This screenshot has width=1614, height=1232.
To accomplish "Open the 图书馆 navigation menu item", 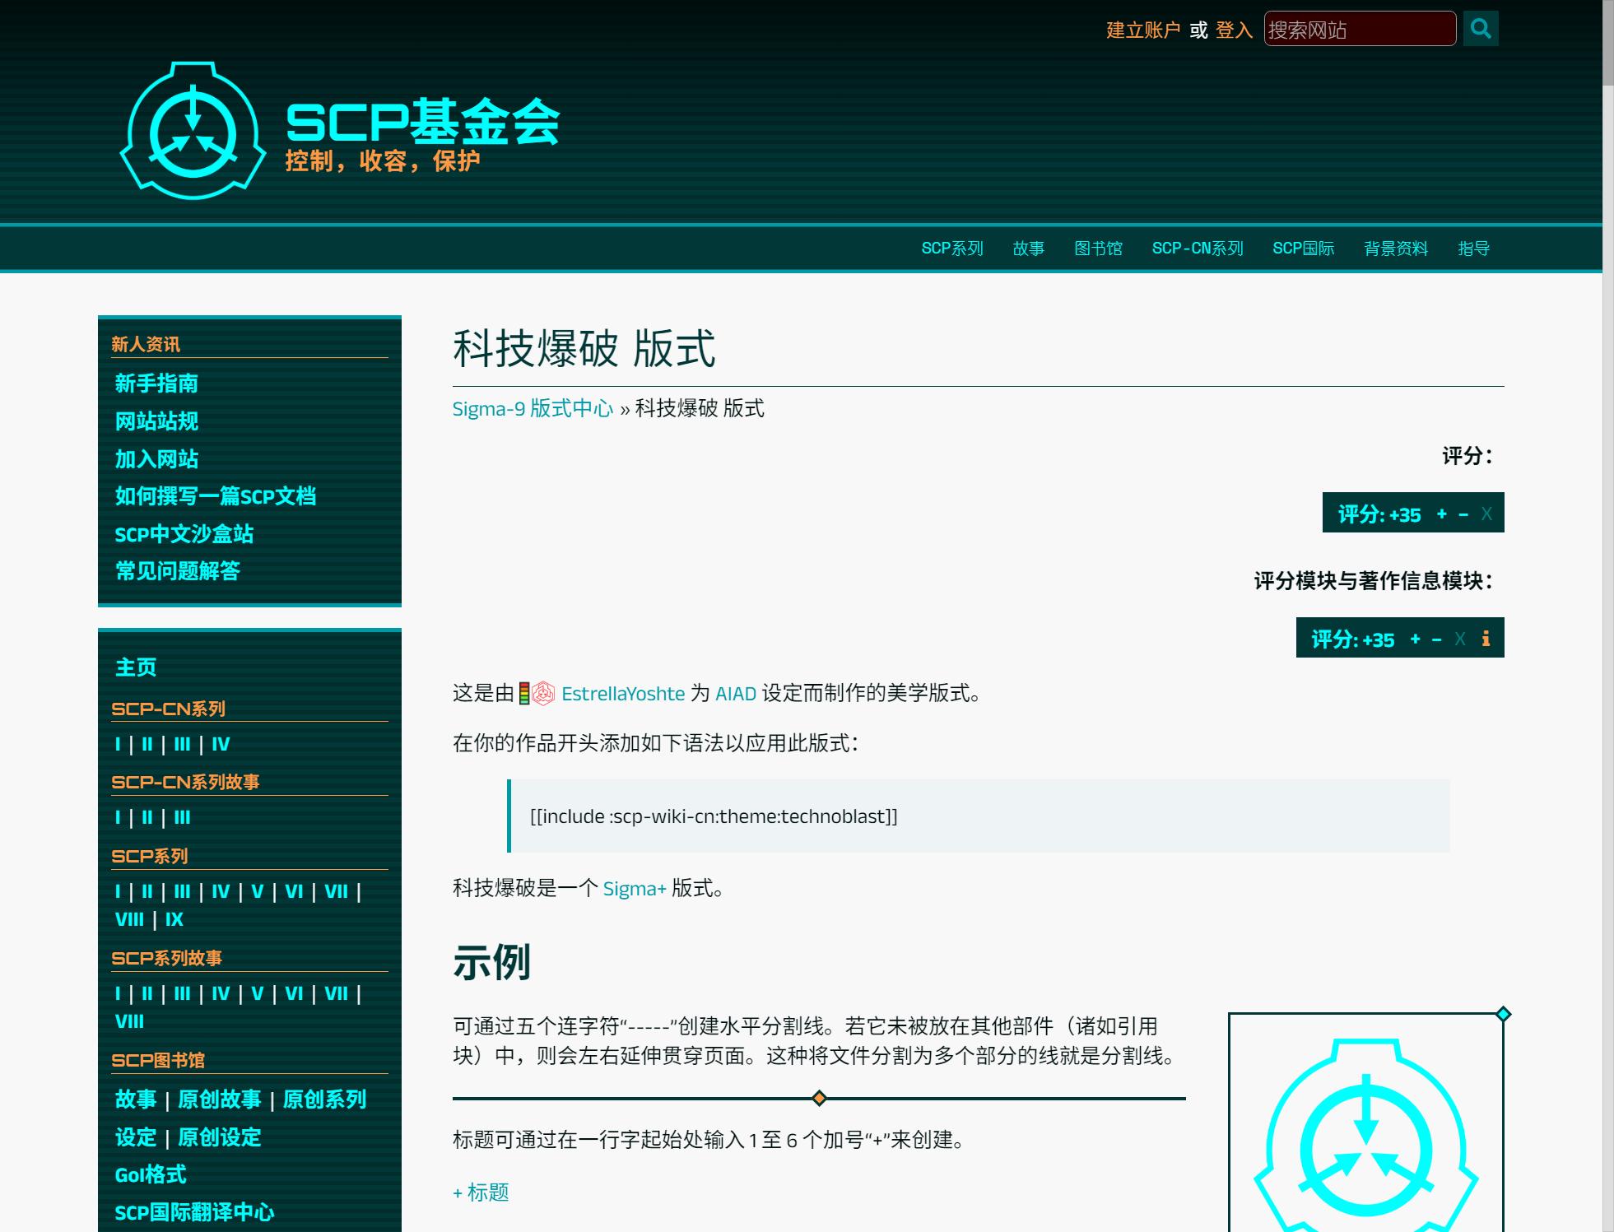I will click(1098, 249).
